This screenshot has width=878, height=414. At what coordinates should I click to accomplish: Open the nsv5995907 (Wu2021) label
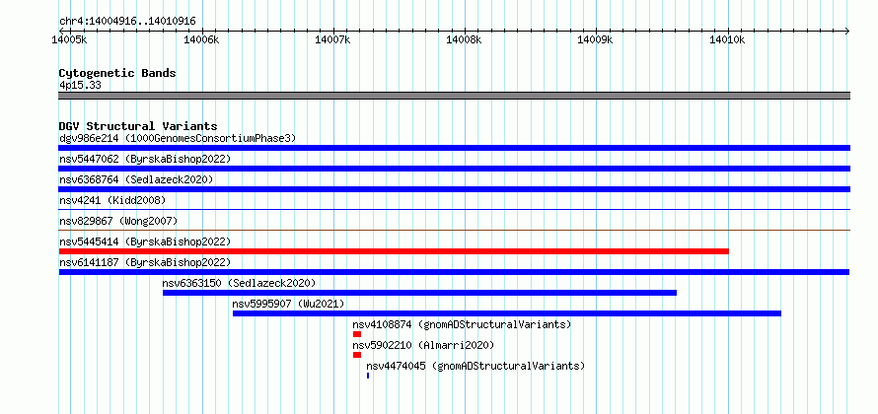point(288,304)
